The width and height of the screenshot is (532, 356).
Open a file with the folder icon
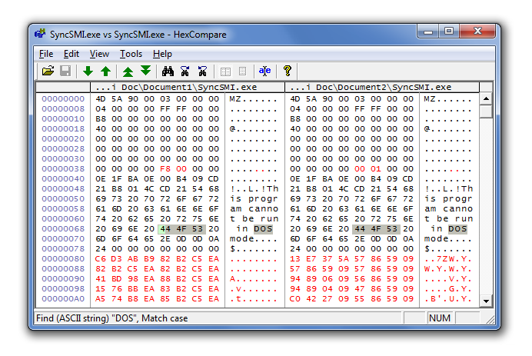(48, 72)
